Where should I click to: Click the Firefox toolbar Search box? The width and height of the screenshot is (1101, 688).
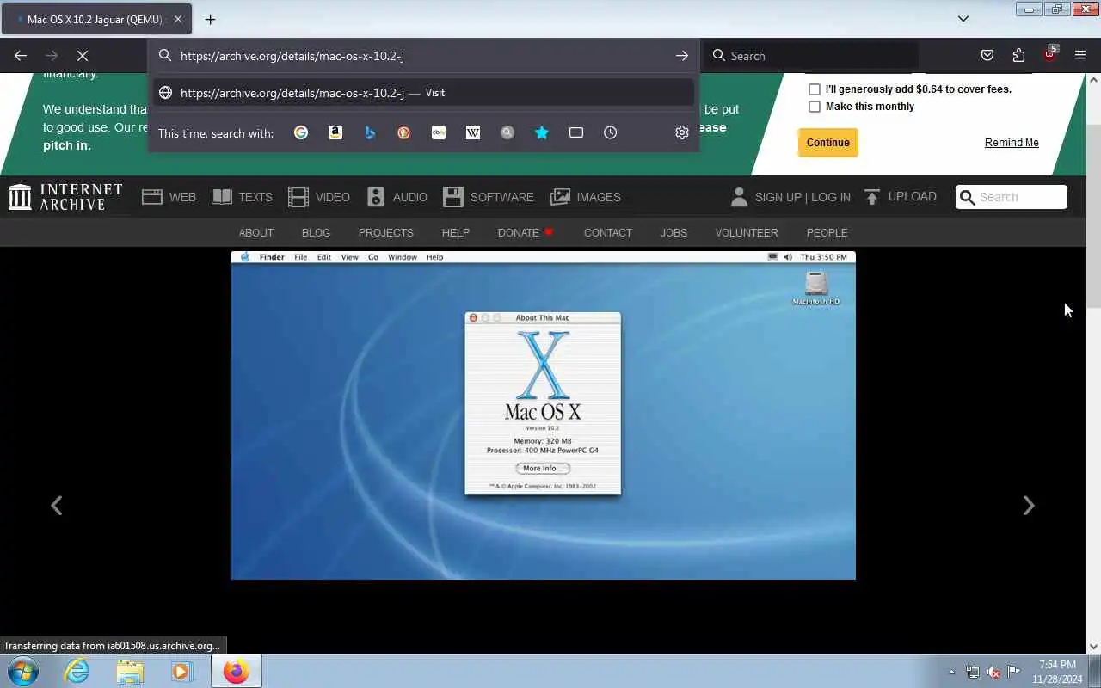(x=812, y=56)
